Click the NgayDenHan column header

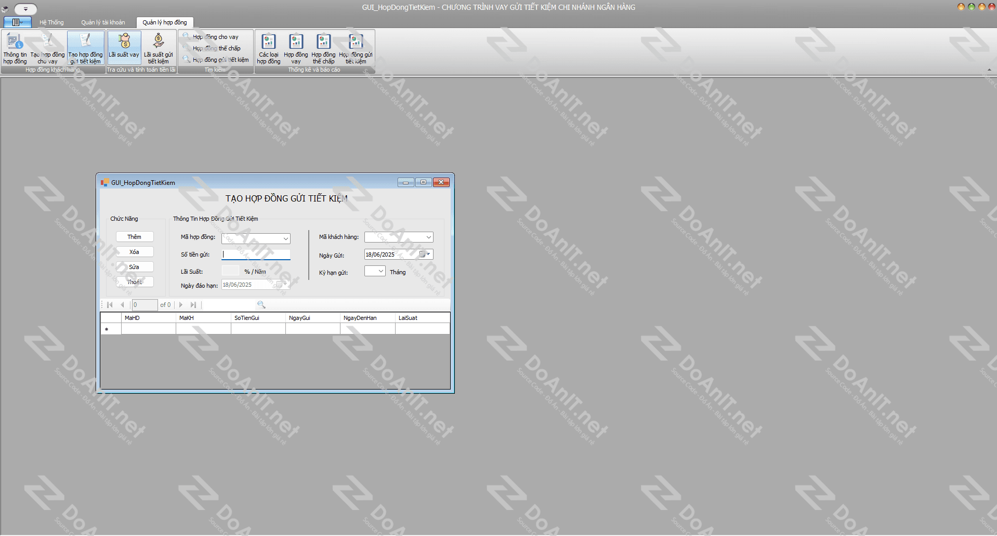pos(368,318)
